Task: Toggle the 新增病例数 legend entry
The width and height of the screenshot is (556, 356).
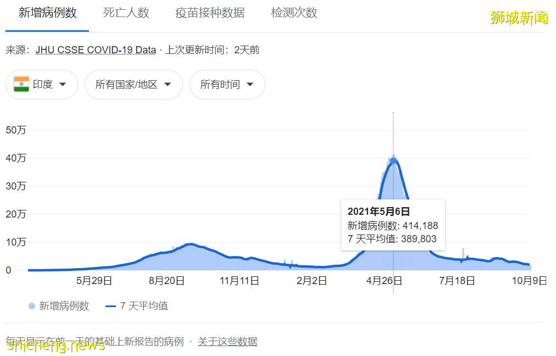Action: point(62,306)
